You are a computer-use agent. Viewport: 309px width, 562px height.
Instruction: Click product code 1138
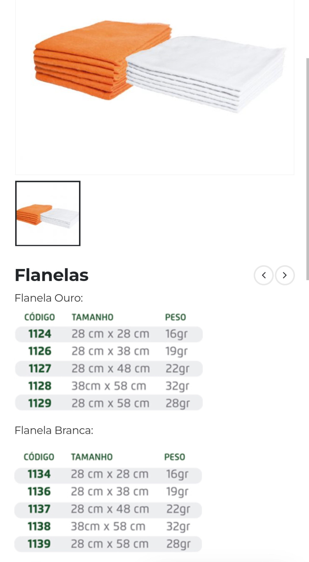coord(39,527)
